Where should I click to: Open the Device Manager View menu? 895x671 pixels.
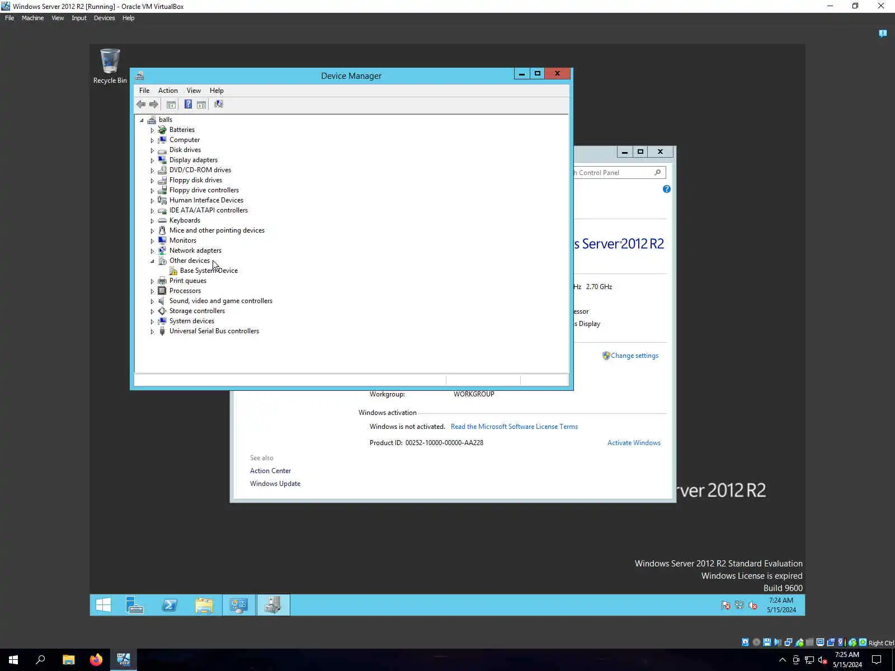pos(194,91)
